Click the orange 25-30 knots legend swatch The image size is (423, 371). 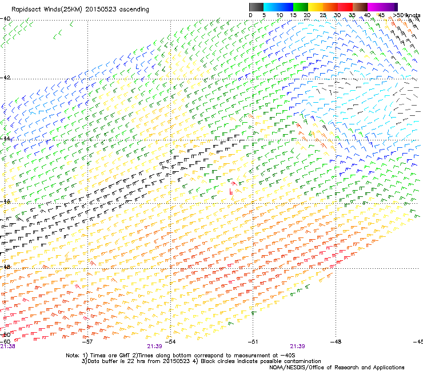(x=330, y=7)
